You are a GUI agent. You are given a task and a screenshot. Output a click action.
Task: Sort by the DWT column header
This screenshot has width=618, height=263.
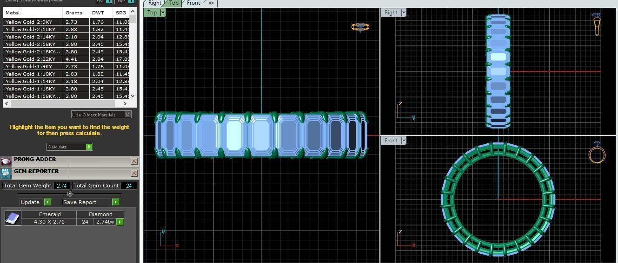point(101,13)
